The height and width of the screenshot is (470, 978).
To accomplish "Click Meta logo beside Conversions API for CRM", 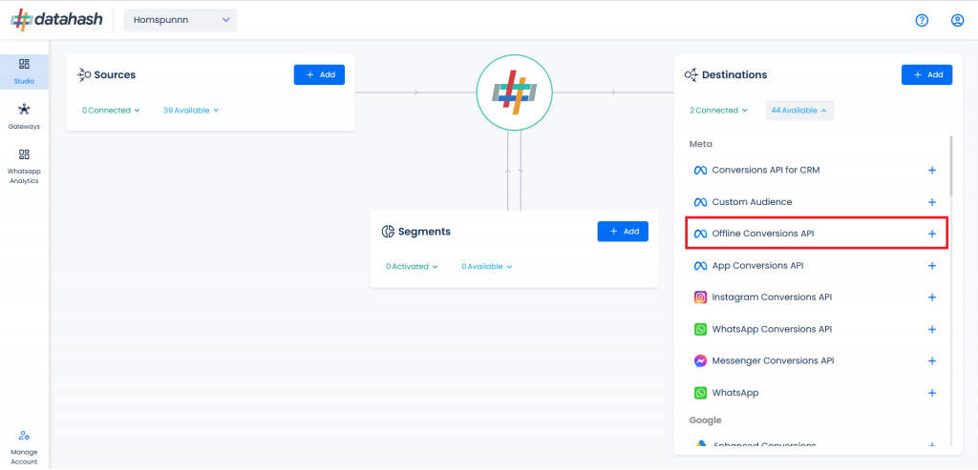I will pyautogui.click(x=700, y=170).
